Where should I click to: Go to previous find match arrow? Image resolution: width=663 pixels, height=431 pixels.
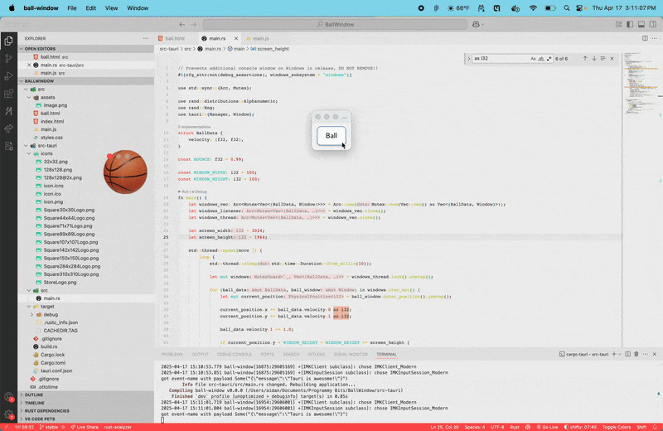pyautogui.click(x=584, y=59)
